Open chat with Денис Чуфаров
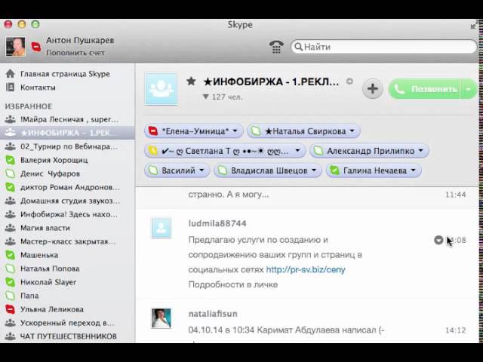The height and width of the screenshot is (362, 483). point(67,173)
